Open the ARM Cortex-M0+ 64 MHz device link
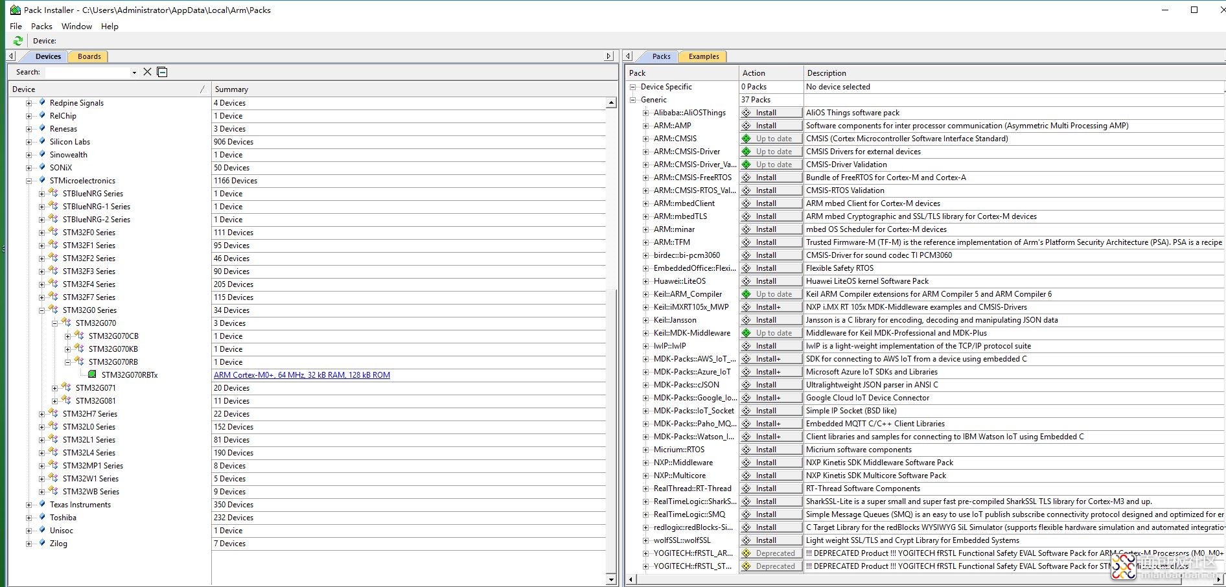Screen dimensions: 1226x587 pos(302,375)
